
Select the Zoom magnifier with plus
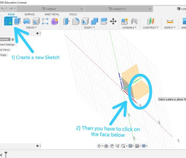click(118, 146)
